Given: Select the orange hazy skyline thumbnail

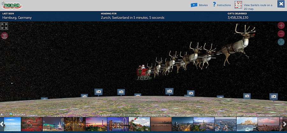Looking at the screenshot, I should pyautogui.click(x=161, y=124).
